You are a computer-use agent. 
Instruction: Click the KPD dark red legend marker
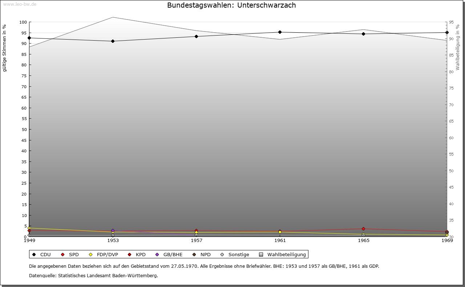coord(129,255)
